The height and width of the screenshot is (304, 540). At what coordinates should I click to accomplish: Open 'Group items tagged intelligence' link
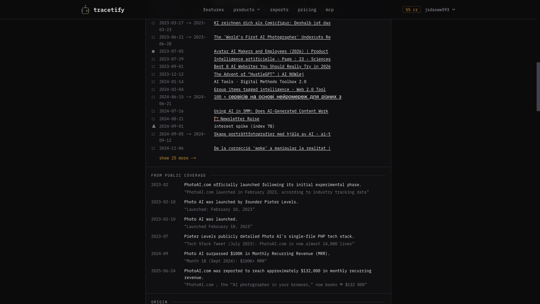[270, 90]
